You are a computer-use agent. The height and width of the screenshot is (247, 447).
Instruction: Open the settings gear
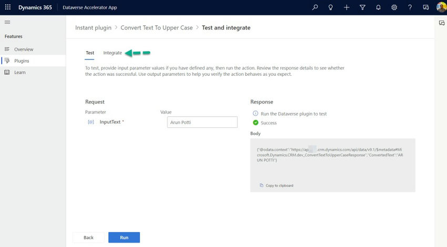coord(394,7)
